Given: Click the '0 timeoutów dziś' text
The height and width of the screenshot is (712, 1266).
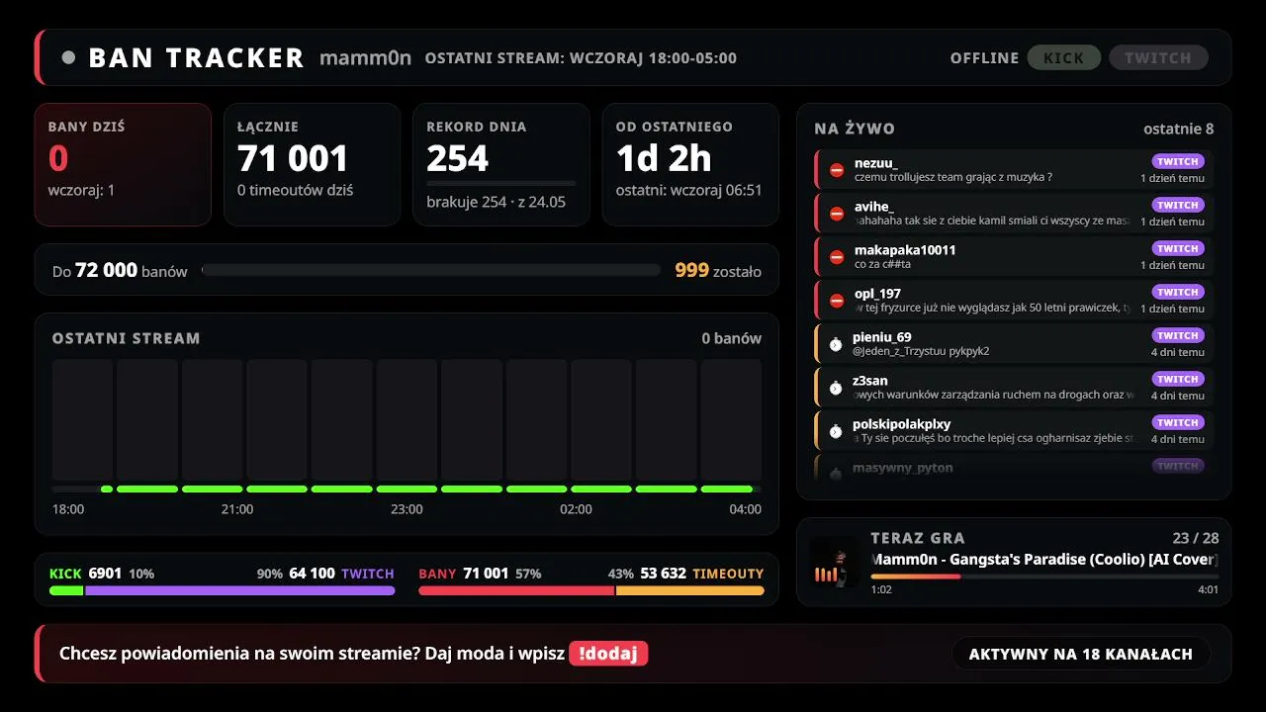Looking at the screenshot, I should click(295, 190).
